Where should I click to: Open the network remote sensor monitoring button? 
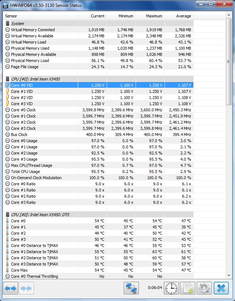pyautogui.click(x=131, y=288)
